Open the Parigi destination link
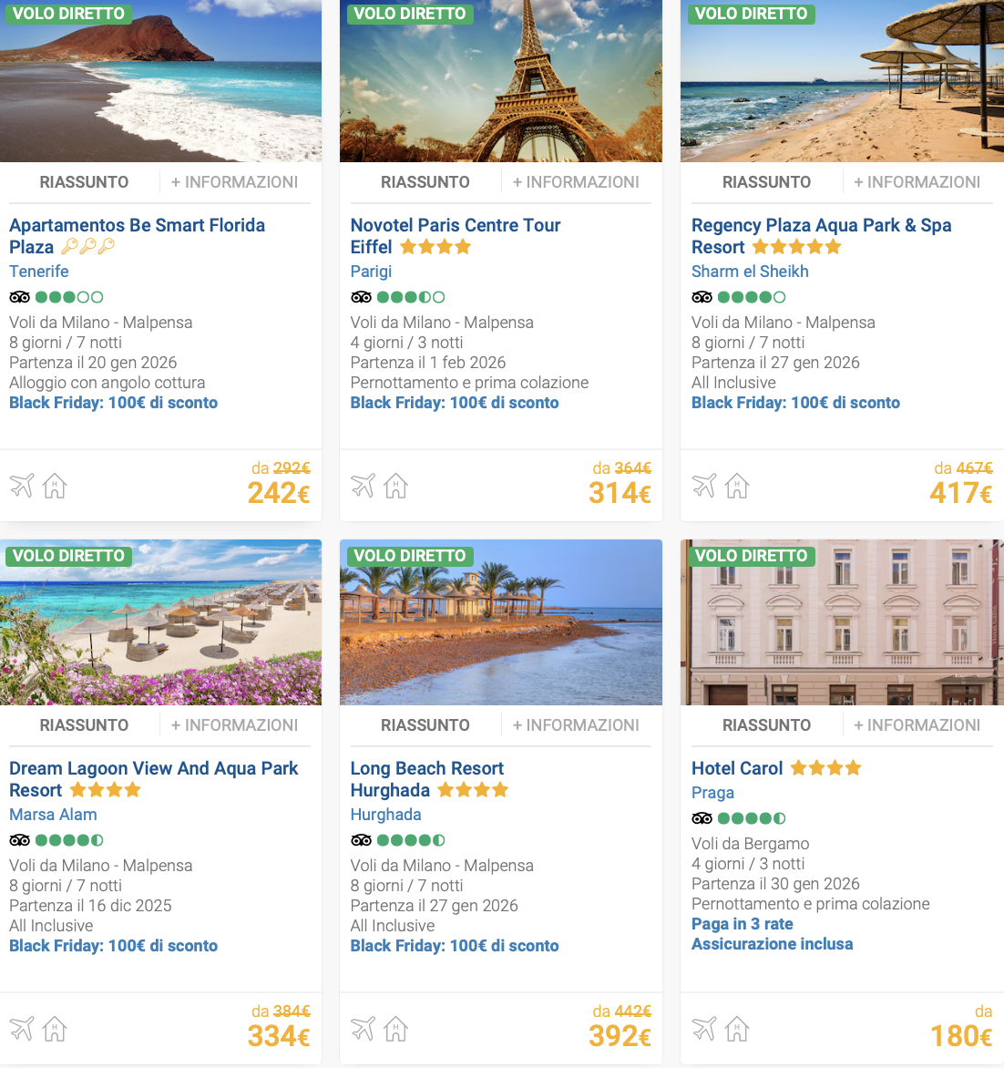Viewport: 1004px width, 1068px height. 371,271
